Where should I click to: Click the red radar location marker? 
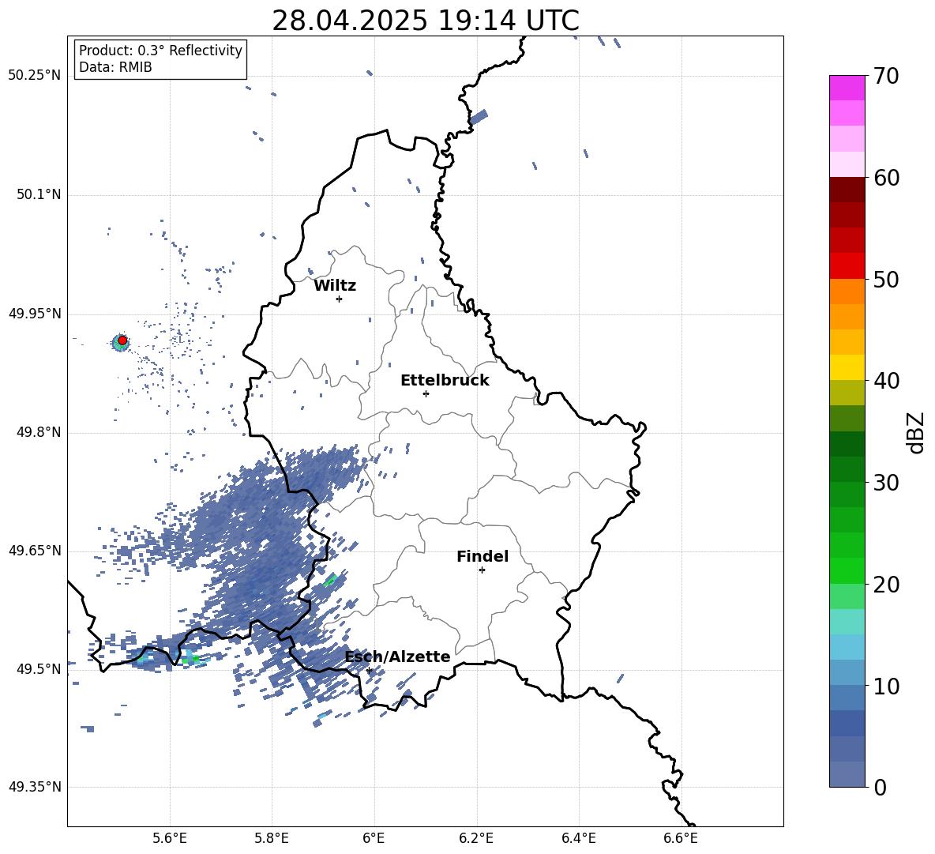tap(122, 340)
